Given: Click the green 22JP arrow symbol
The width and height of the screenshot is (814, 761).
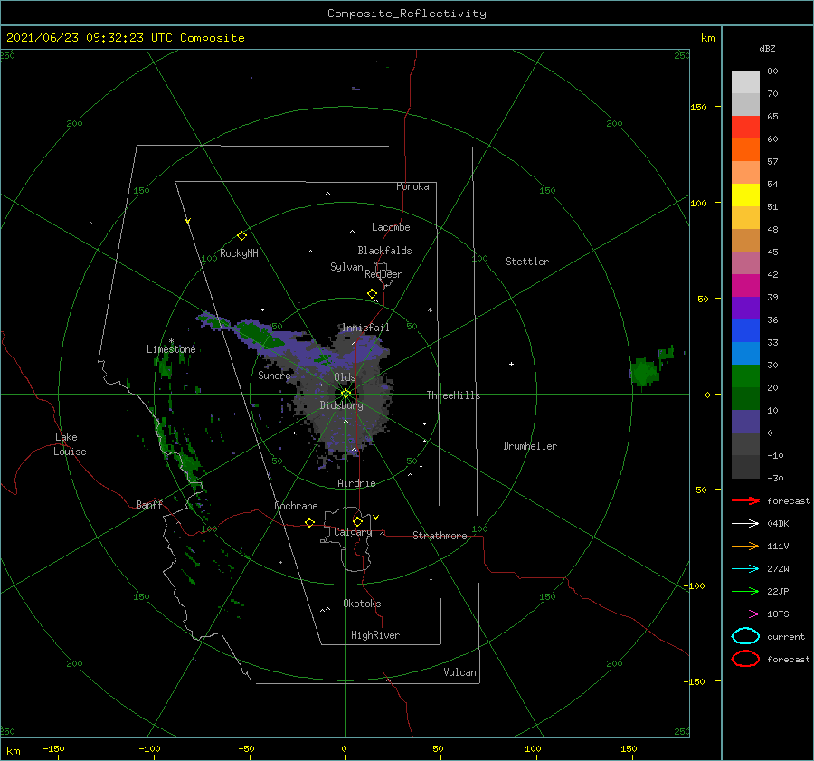Looking at the screenshot, I should pos(745,591).
